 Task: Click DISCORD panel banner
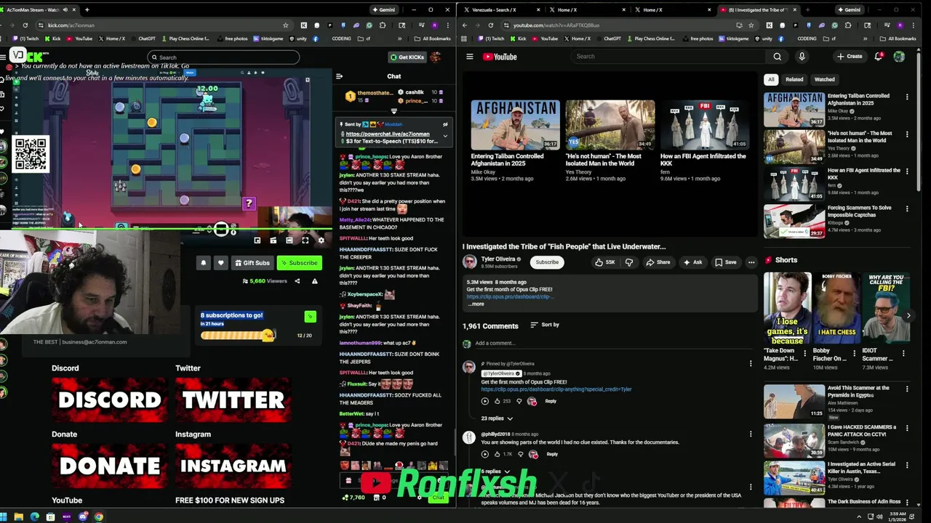coord(109,400)
